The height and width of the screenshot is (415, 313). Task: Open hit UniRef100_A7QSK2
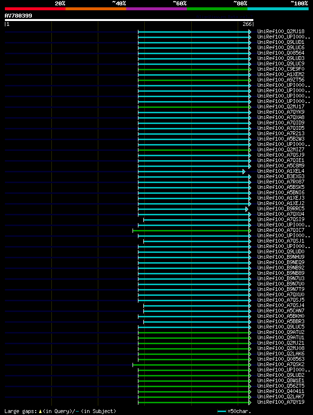tap(281, 364)
